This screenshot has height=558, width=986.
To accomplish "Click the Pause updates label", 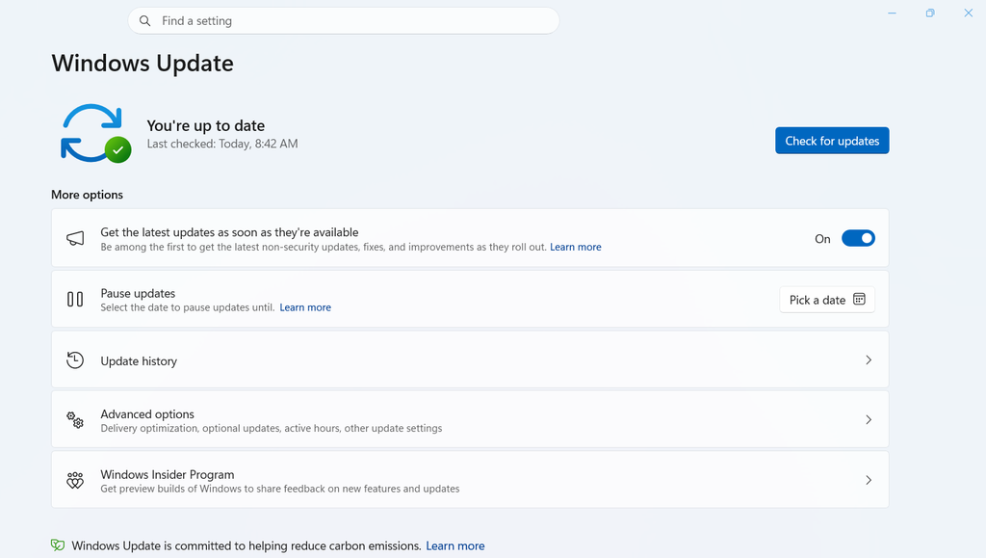I will (x=138, y=293).
